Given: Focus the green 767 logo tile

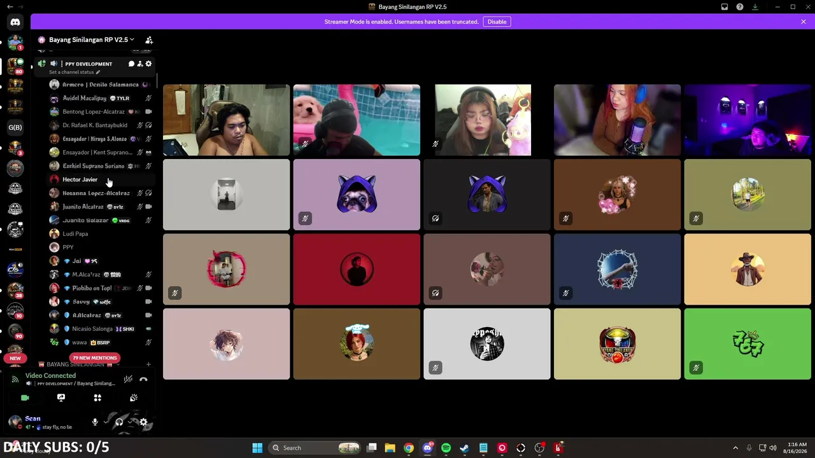Looking at the screenshot, I should (748, 344).
